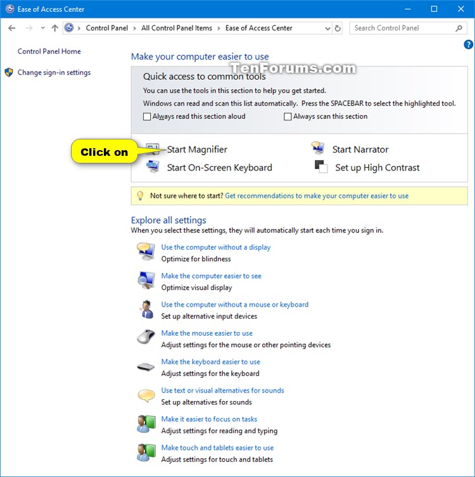Screen dimensions: 475x477
Task: Open Make touch and tablets easier to use
Action: (217, 447)
